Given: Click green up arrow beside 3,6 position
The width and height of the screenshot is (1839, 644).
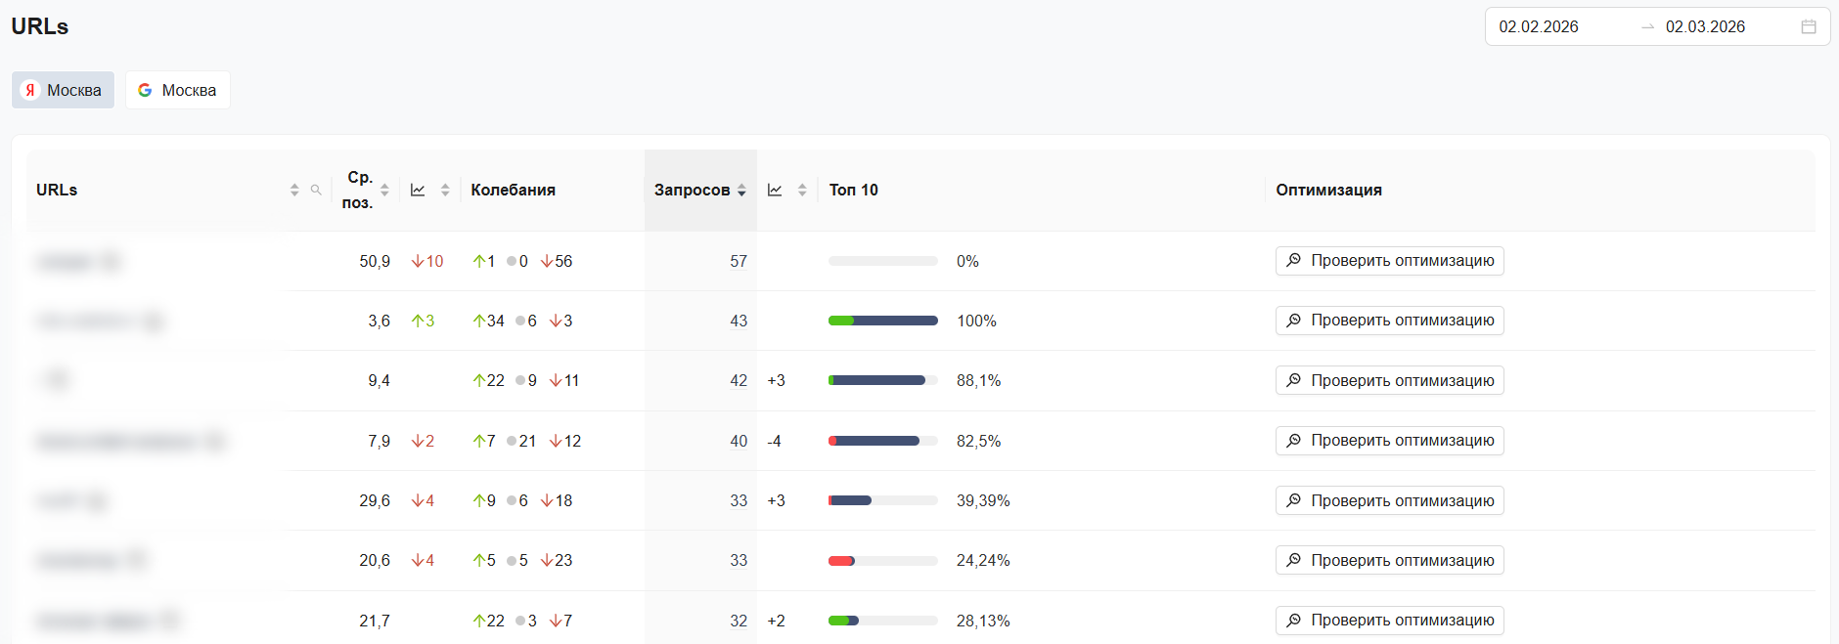Looking at the screenshot, I should tap(419, 321).
